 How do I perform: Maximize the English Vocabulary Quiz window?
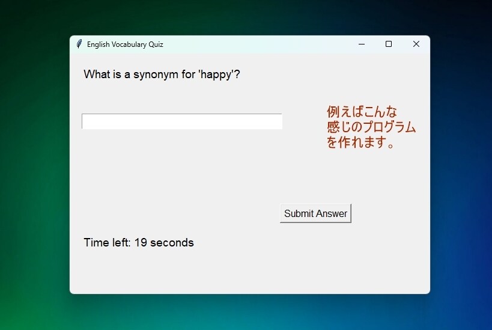pyautogui.click(x=389, y=44)
